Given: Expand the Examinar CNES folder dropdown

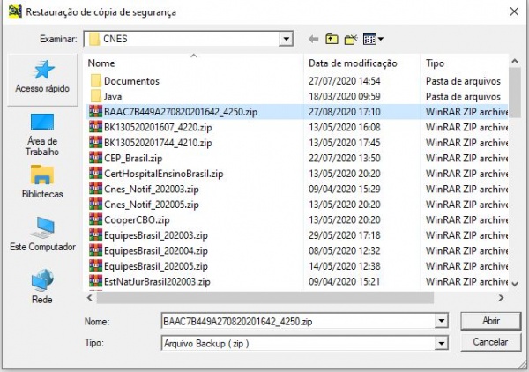Looking at the screenshot, I should tap(286, 39).
